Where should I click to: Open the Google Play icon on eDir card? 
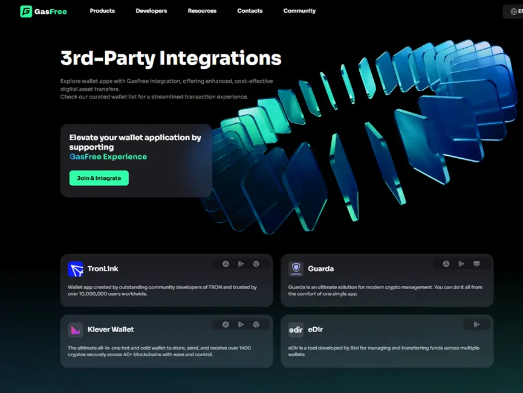(x=476, y=324)
